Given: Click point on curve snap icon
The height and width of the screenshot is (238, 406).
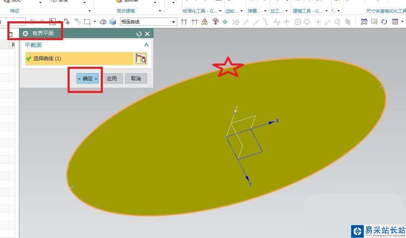Looking at the screenshot, I should pyautogui.click(x=328, y=22).
